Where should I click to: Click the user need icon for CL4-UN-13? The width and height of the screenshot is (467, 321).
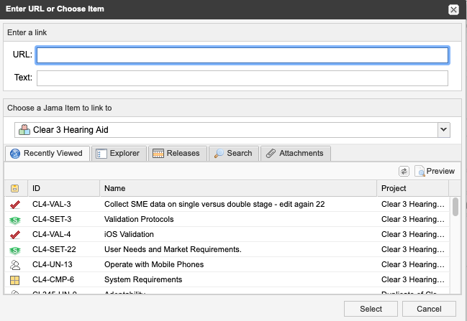(15, 264)
